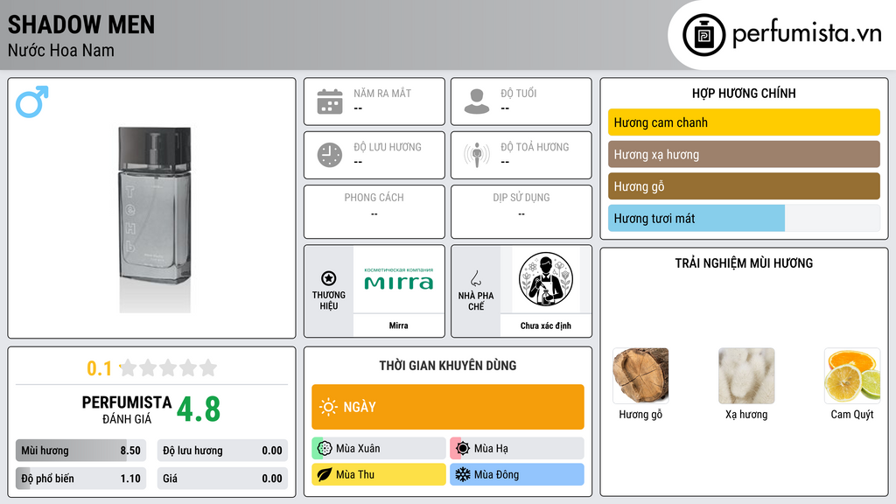Screen dimensions: 896x504
Task: Select the Hương cam chanh accord bar
Action: click(744, 122)
